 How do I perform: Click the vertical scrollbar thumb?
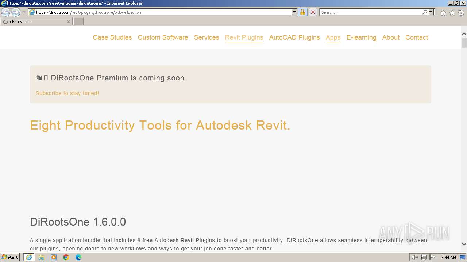464,43
